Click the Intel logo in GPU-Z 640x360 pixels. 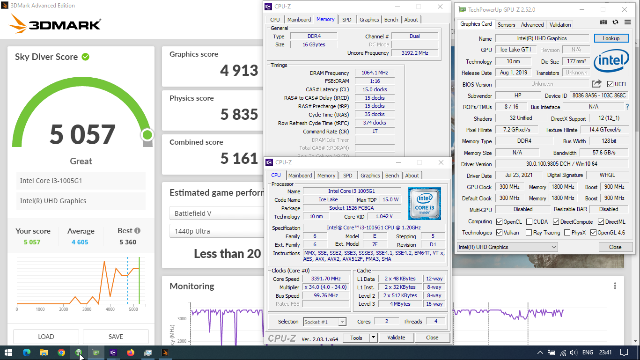click(611, 61)
